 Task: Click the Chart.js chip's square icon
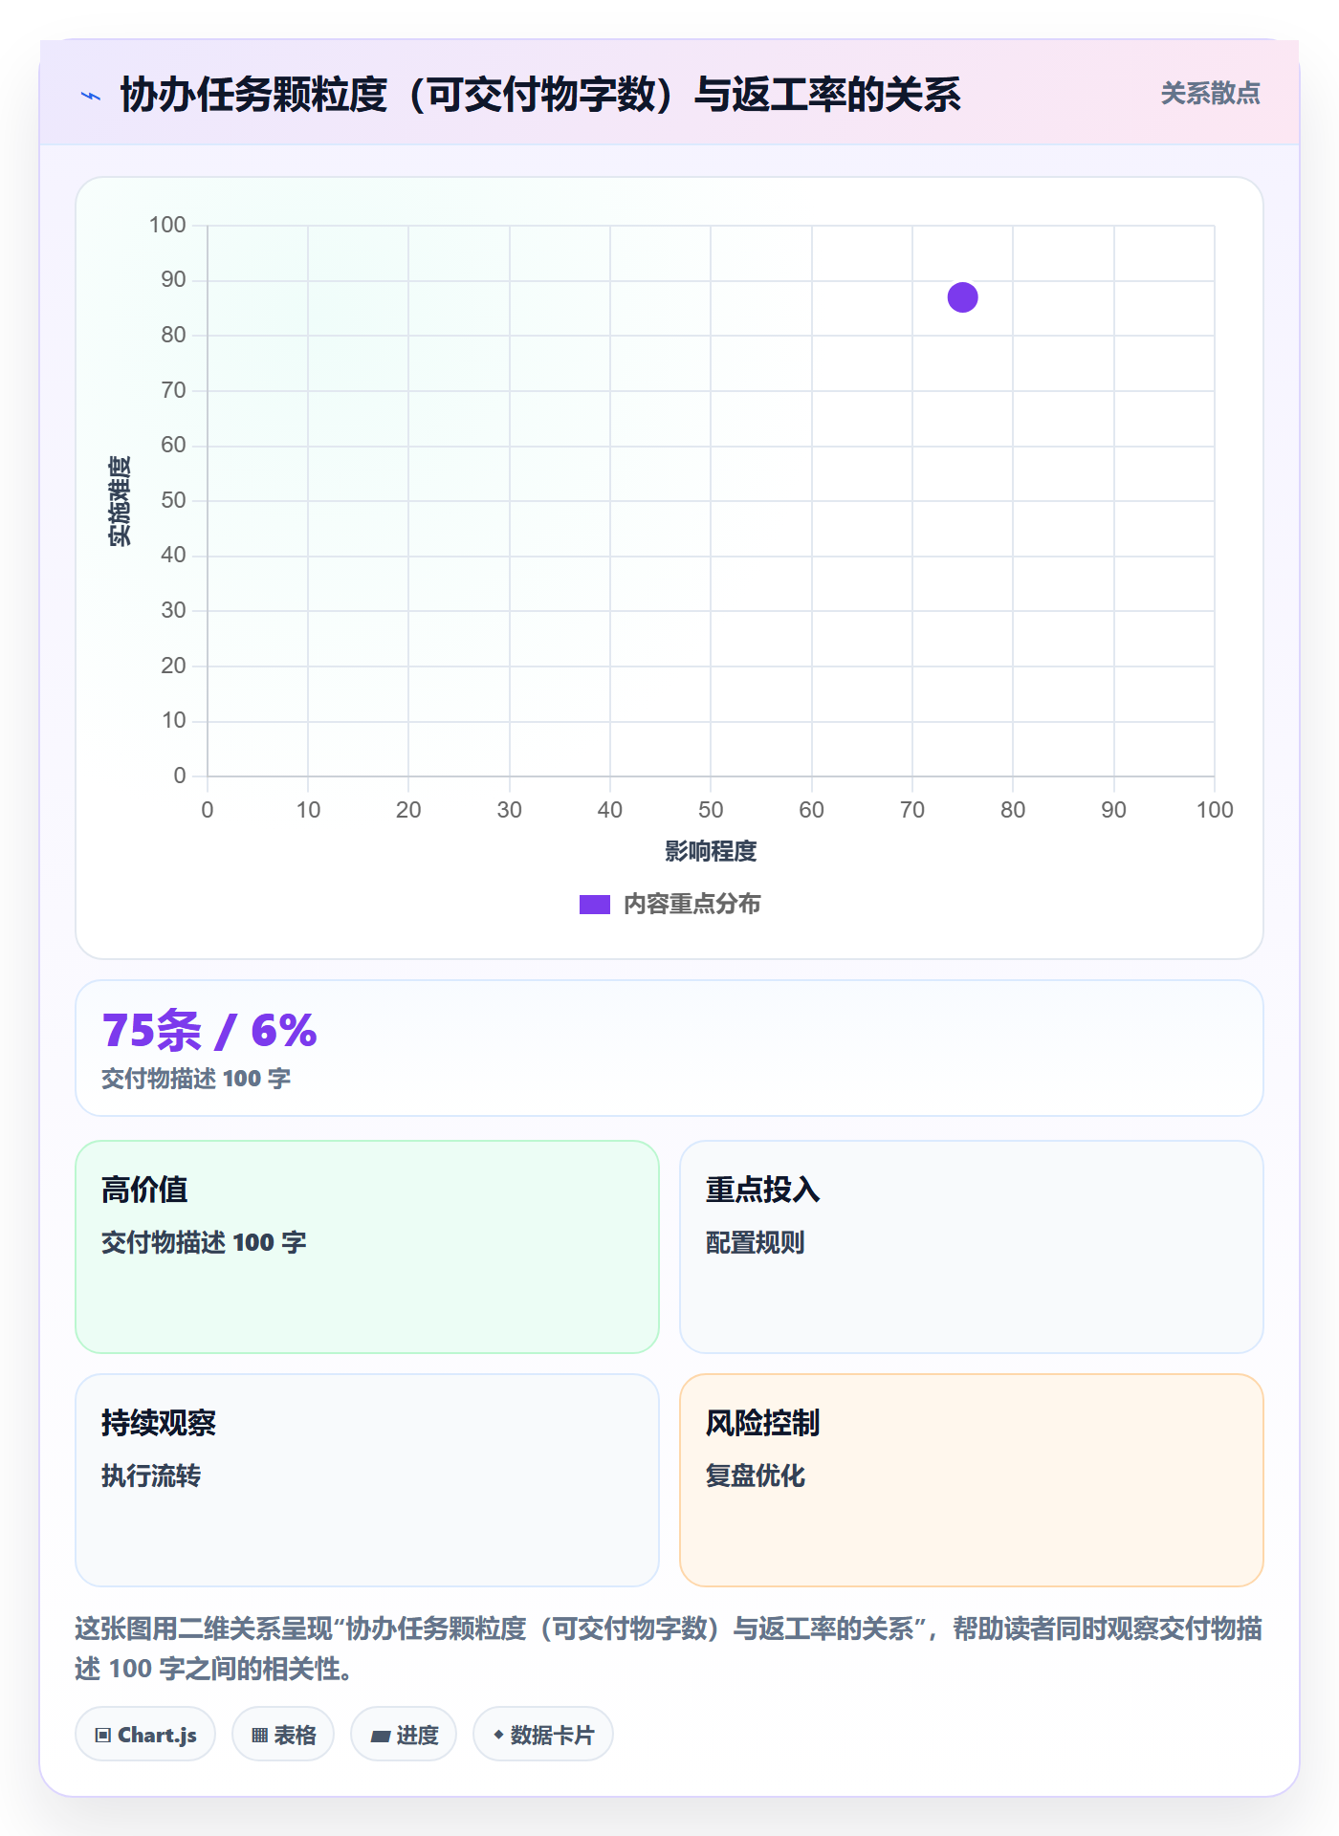coord(103,1735)
